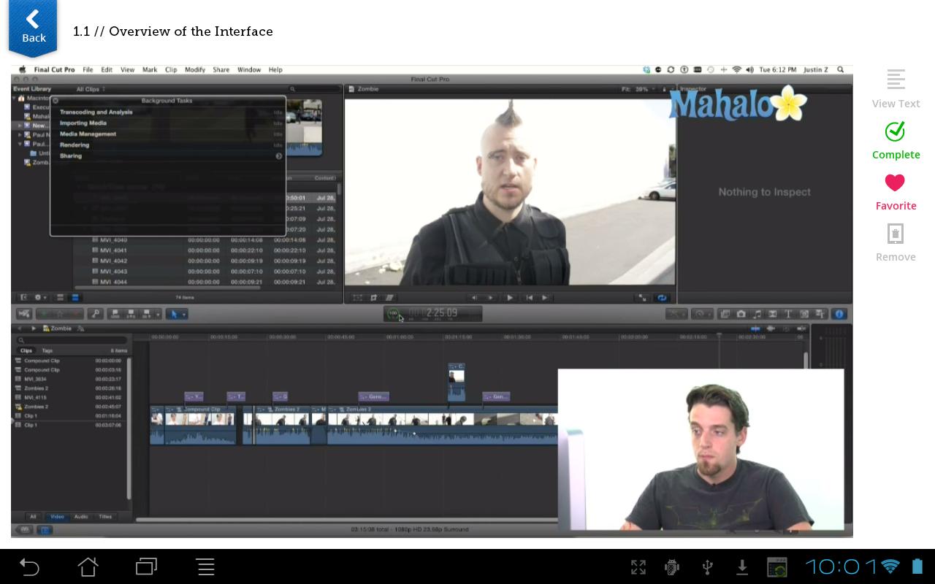Viewport: 935px width, 584px height.
Task: Open the Photos browser camera icon
Action: point(741,314)
